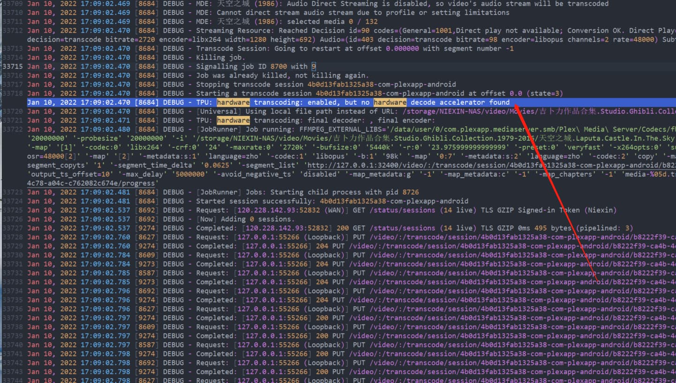Image resolution: width=676 pixels, height=383 pixels.
Task: Click 'Job running:' text in JobRunner line
Action: 270,129
